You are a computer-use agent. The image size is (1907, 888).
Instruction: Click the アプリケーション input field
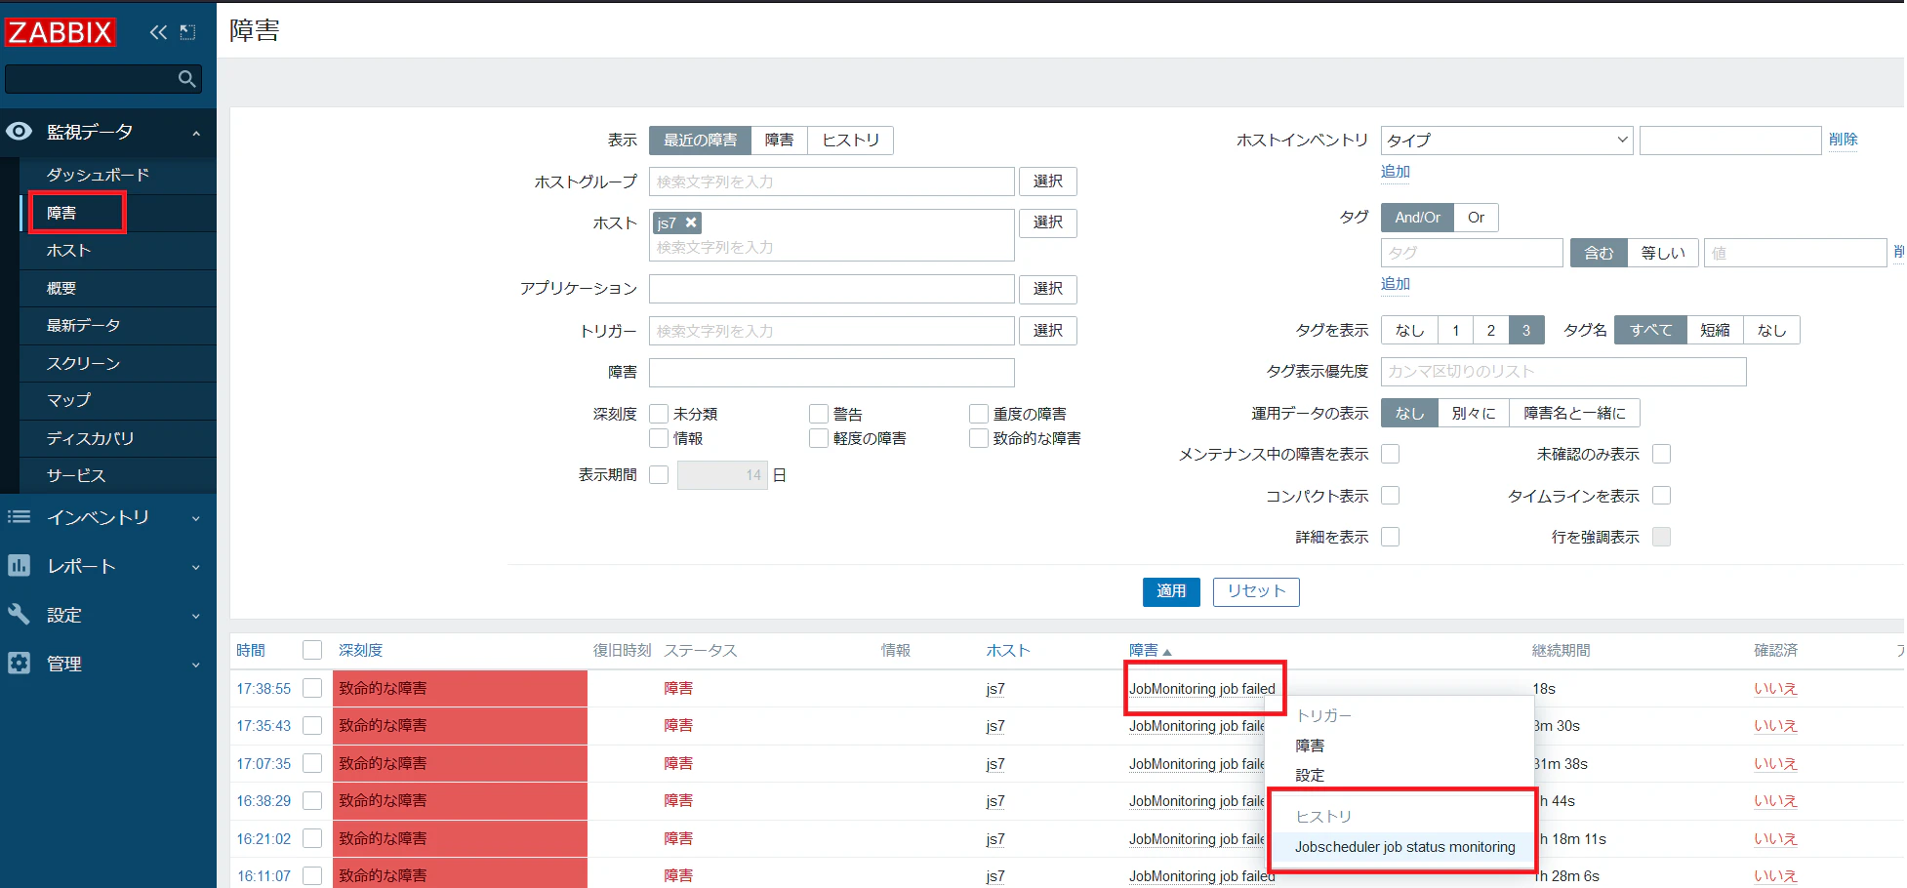(832, 289)
